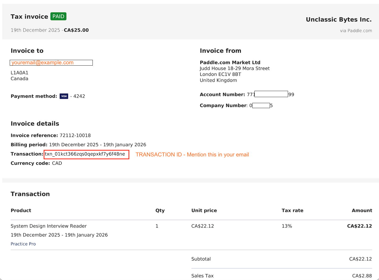Open the Practice Pro plan link
This screenshot has width=379, height=280.
[23, 244]
